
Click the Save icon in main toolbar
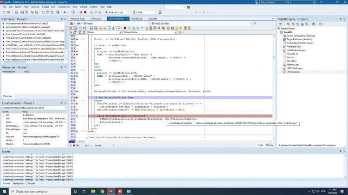(x=16, y=12)
